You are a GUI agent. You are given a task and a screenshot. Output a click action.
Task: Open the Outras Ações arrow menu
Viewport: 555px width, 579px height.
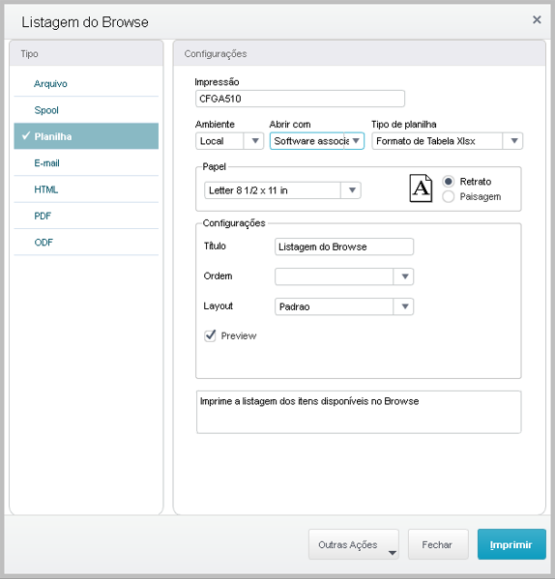click(x=393, y=553)
